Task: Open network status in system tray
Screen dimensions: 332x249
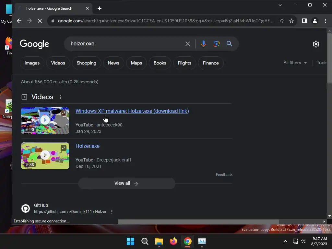Action: [x=295, y=241]
